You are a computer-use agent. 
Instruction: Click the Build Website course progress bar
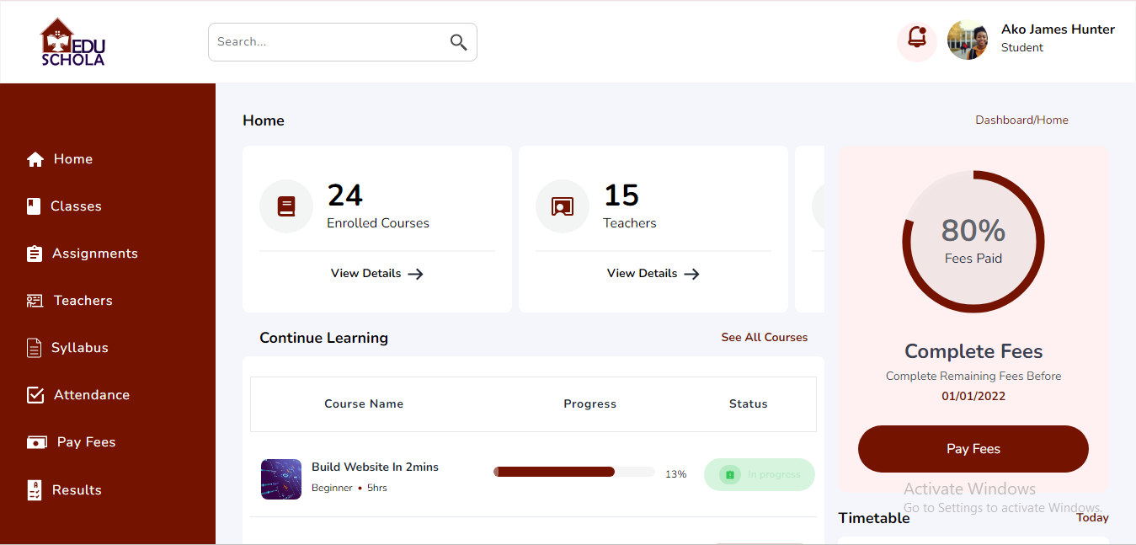573,472
